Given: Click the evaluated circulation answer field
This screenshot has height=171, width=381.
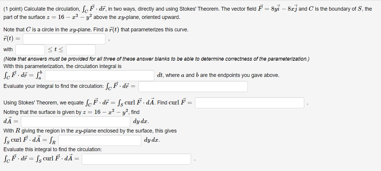Looking at the screenshot, I should [193, 86].
